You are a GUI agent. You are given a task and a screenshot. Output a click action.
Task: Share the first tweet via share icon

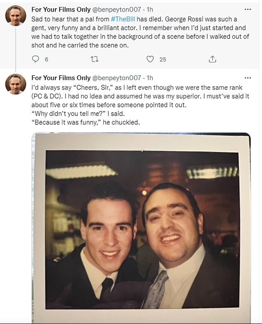(212, 59)
